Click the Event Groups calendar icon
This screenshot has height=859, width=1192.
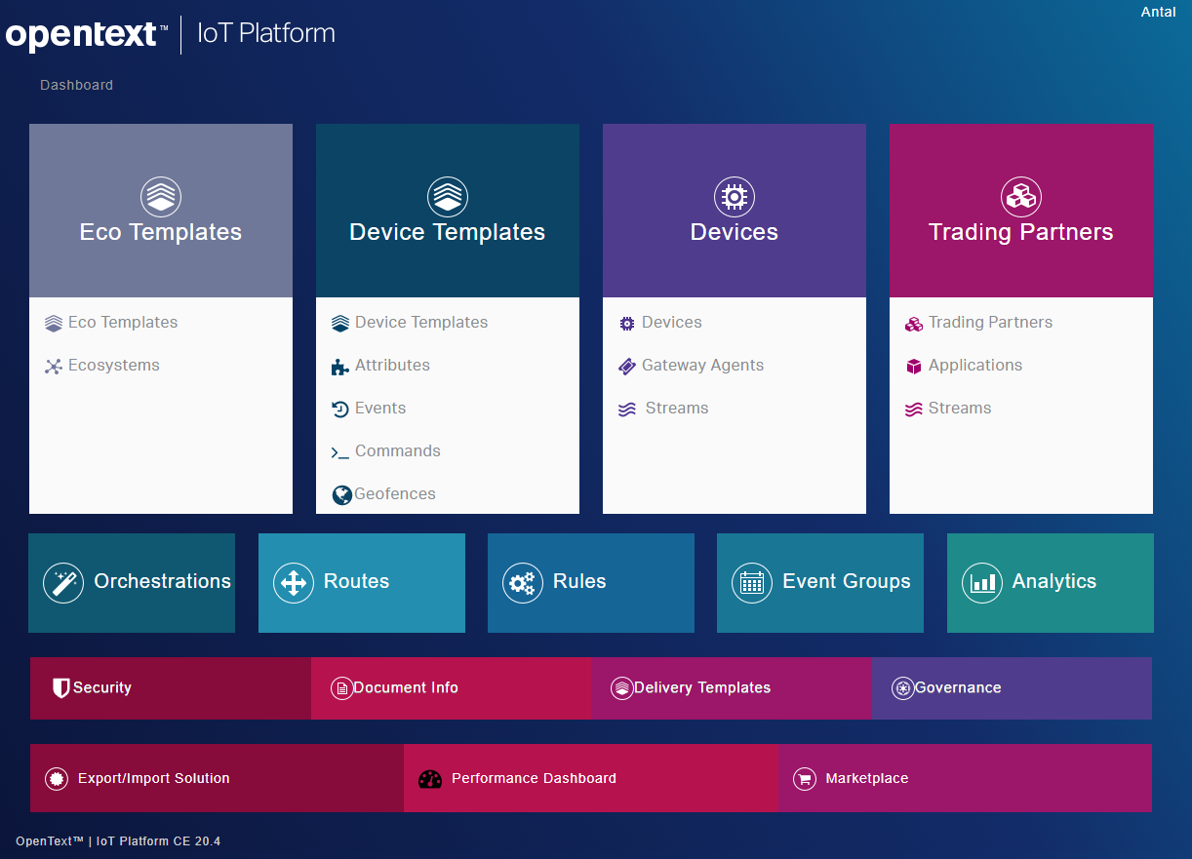[x=751, y=583]
